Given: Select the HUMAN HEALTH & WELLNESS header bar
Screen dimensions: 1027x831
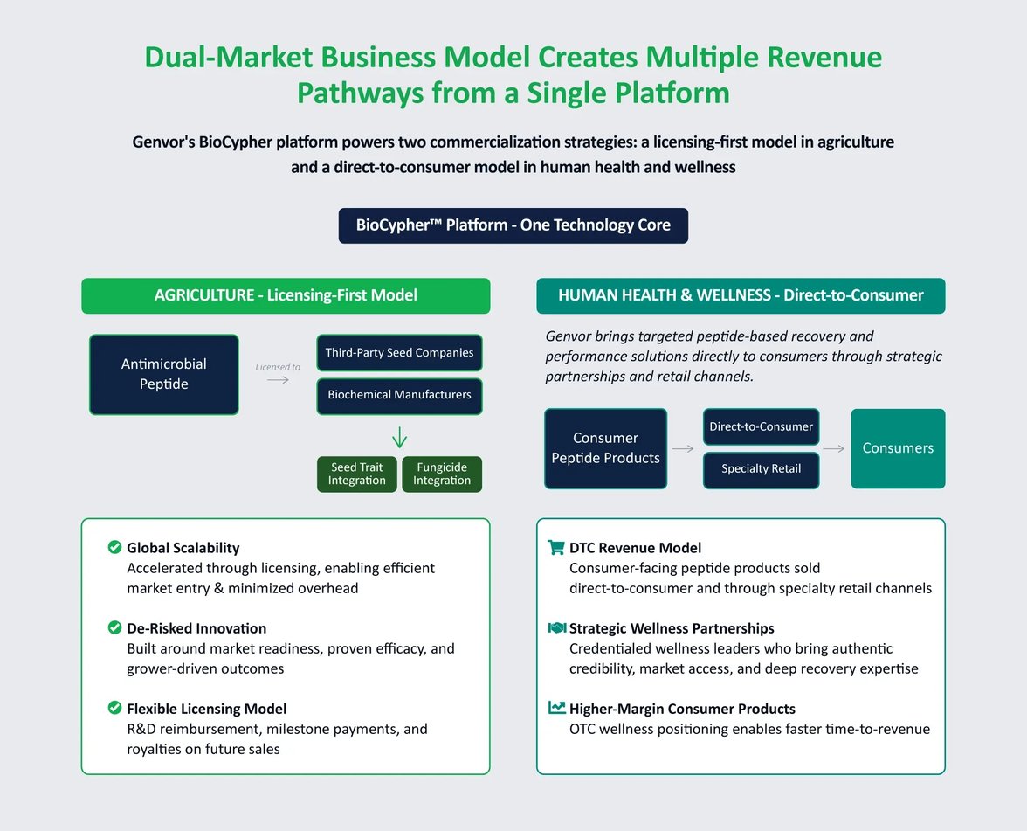Looking at the screenshot, I should 741,295.
